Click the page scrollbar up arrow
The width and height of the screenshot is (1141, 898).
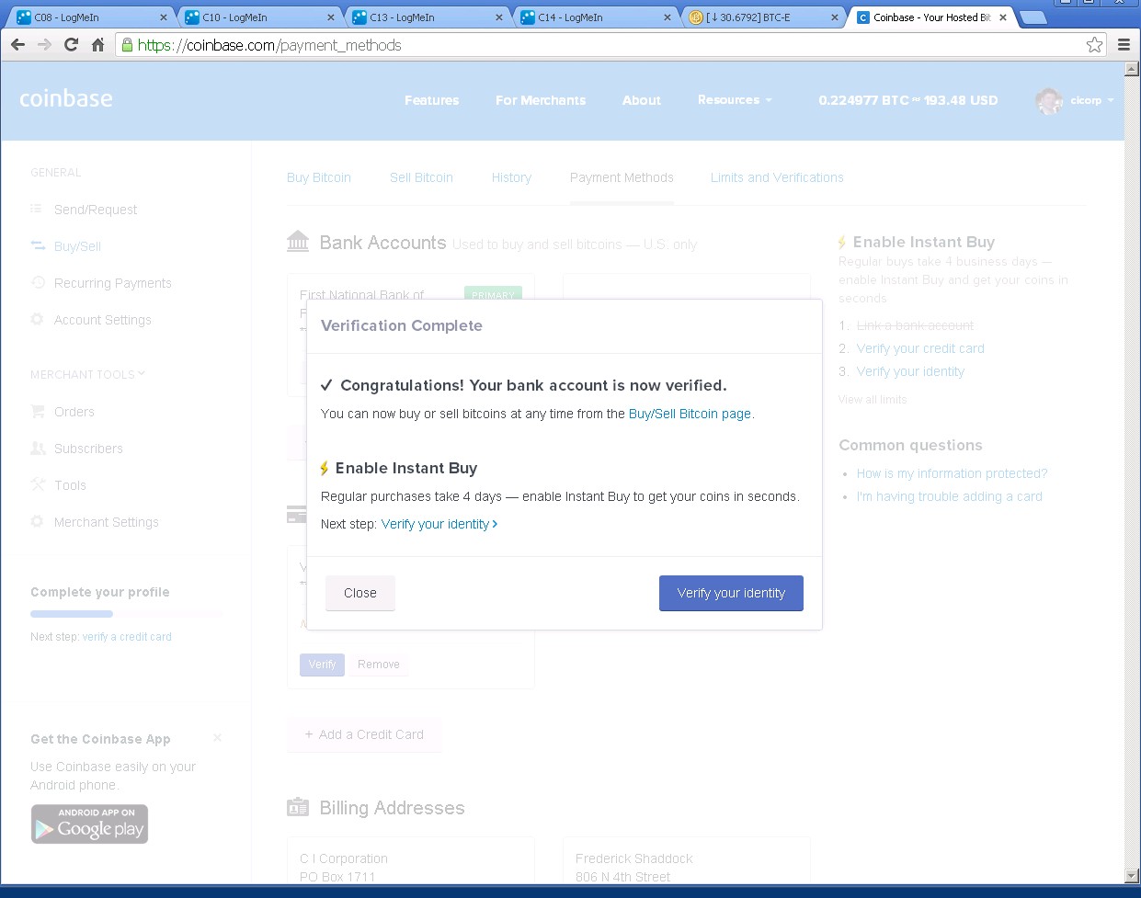point(1132,69)
